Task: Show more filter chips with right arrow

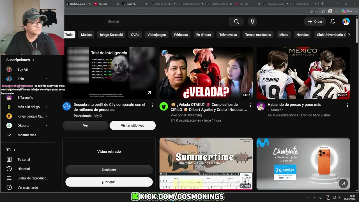Action: [349, 35]
